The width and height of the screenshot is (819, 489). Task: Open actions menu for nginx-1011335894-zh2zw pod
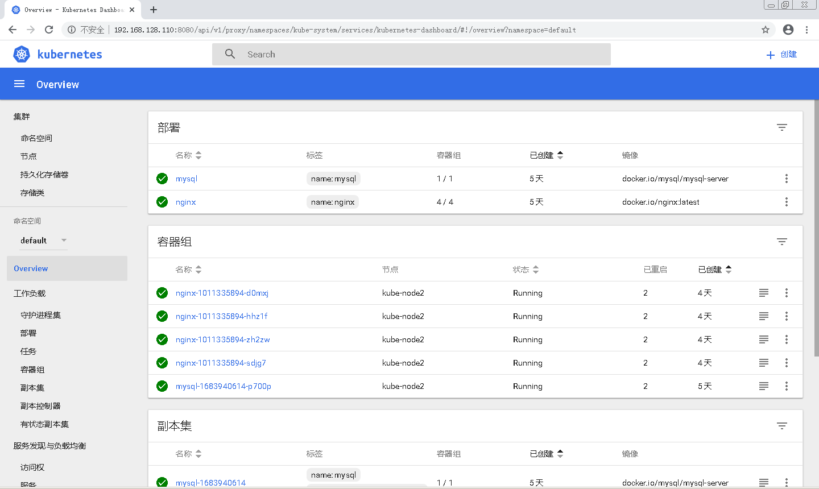click(787, 339)
